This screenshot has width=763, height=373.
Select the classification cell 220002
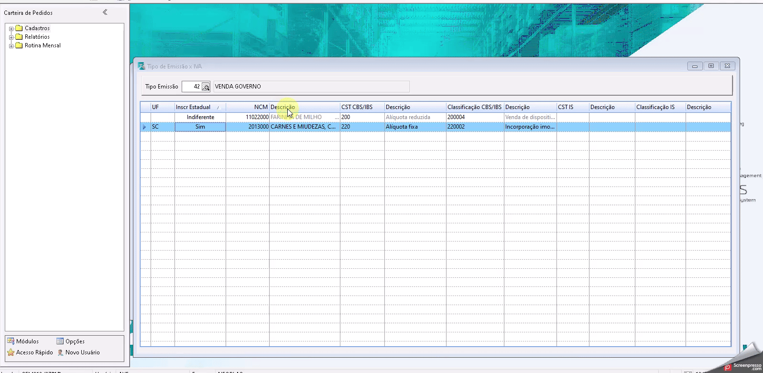click(x=475, y=127)
